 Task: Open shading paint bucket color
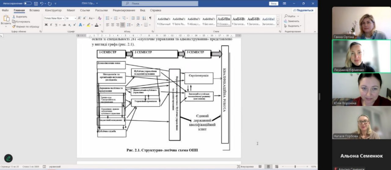pyautogui.click(x=138, y=25)
